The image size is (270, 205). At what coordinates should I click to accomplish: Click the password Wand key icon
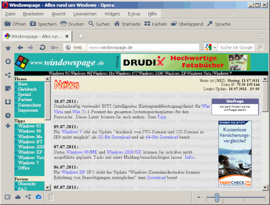(54, 48)
